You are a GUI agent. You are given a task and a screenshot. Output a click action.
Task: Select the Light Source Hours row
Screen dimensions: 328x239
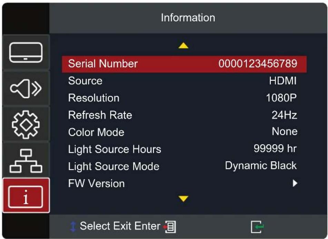[184, 149]
